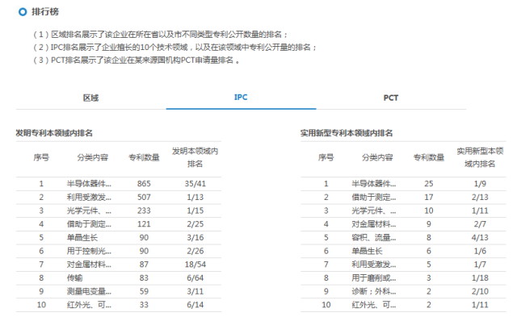
Task: Click the patent count 25
Action: (x=429, y=184)
